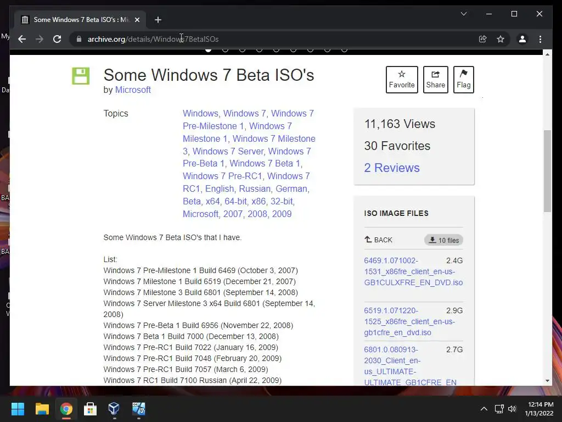Click the browser forward arrow
The image size is (562, 422).
coord(40,39)
